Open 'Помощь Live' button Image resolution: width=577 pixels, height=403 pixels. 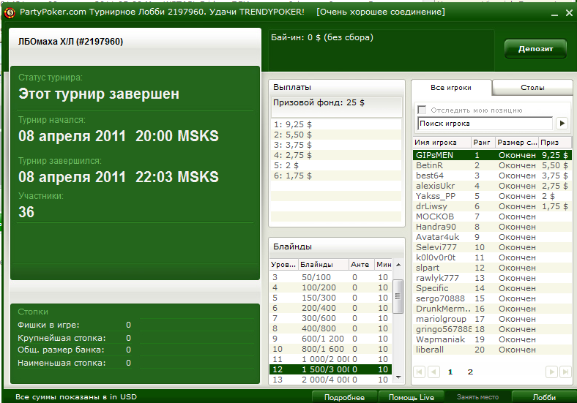coord(412,397)
